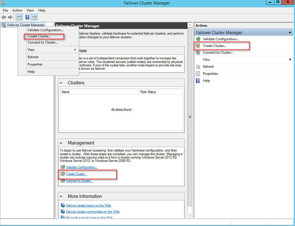The height and width of the screenshot is (226, 295).
Task: Click the Connect to Cluster icon in Actions pane
Action: (198, 53)
